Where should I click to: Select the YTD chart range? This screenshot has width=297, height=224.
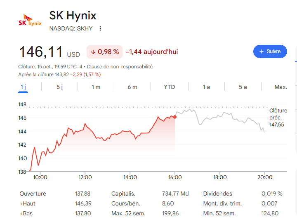click(170, 87)
